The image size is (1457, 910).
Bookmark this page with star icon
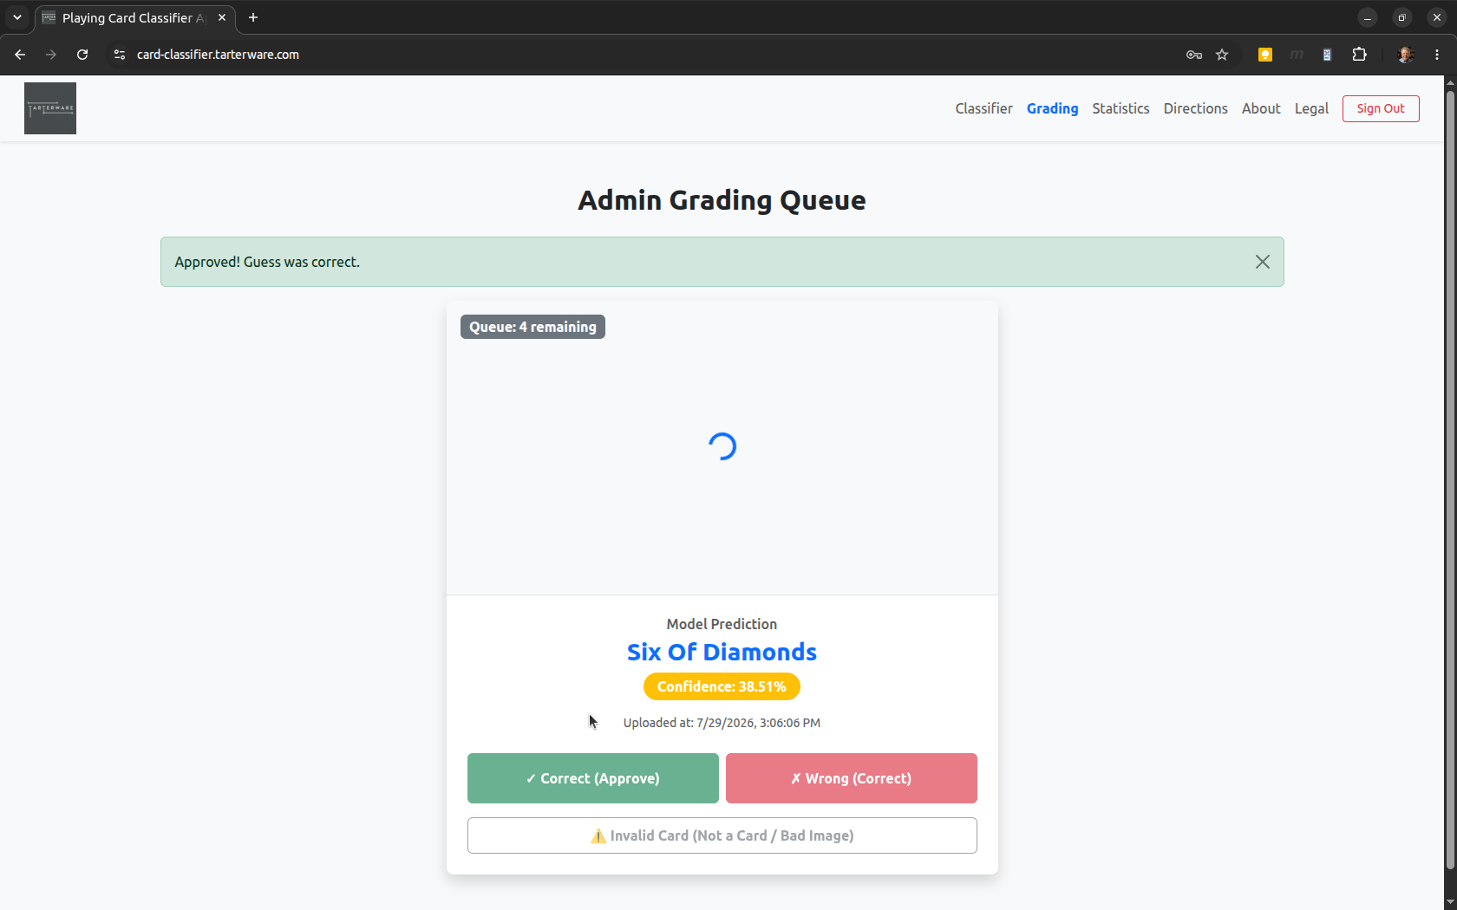[x=1222, y=55]
